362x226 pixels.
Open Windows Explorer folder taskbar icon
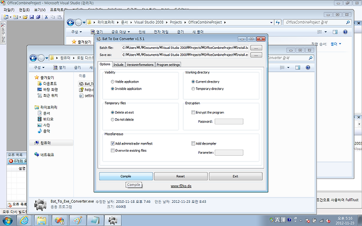(42, 220)
